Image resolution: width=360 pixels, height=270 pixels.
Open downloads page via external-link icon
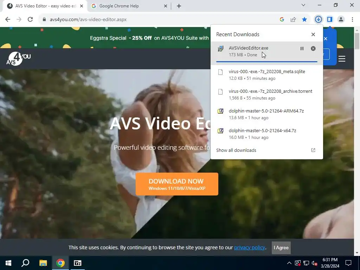click(x=313, y=150)
